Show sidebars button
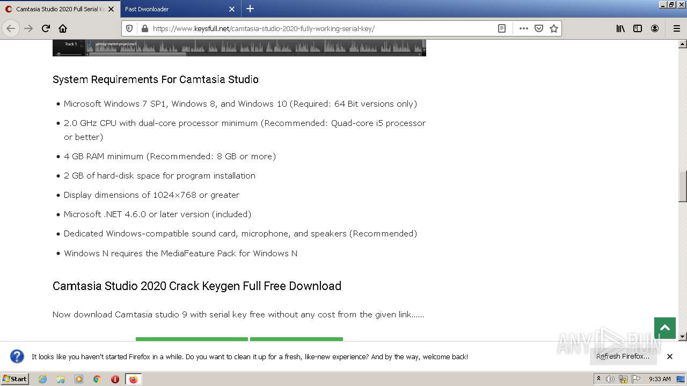 click(x=638, y=28)
